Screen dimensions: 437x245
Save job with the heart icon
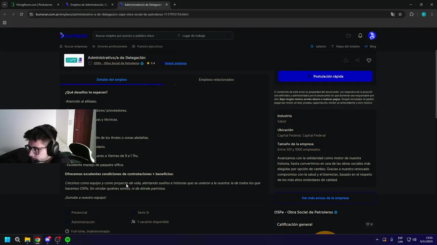[369, 60]
